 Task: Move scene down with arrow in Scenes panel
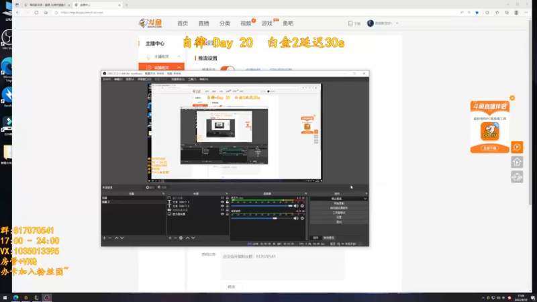tap(122, 238)
